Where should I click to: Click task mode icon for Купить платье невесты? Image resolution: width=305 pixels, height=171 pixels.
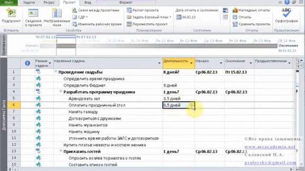tap(38, 144)
